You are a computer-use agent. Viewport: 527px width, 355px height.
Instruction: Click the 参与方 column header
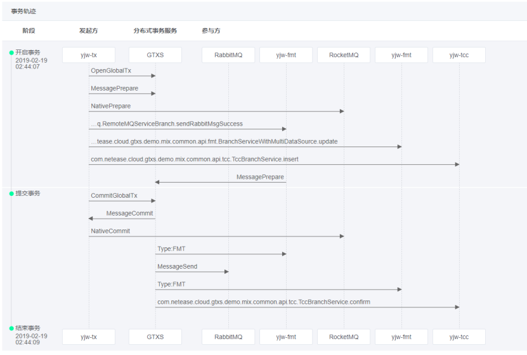click(x=211, y=30)
